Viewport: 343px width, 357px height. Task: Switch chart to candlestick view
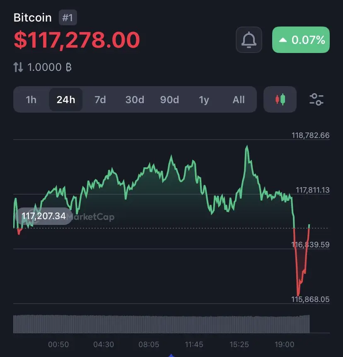(x=280, y=99)
